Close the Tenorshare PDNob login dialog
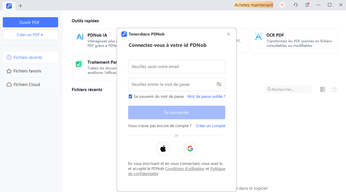This screenshot has width=346, height=192. [228, 34]
